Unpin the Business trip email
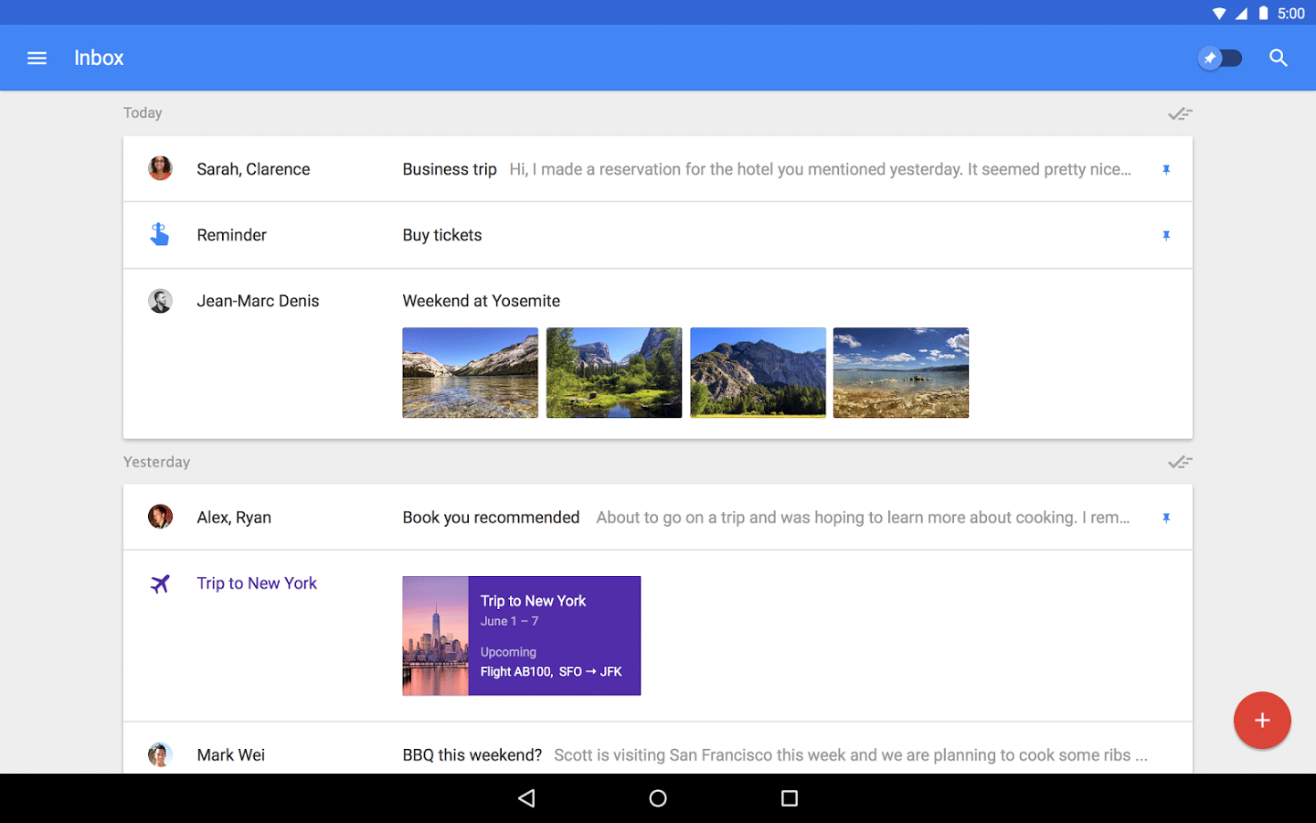The image size is (1316, 823). [x=1166, y=169]
